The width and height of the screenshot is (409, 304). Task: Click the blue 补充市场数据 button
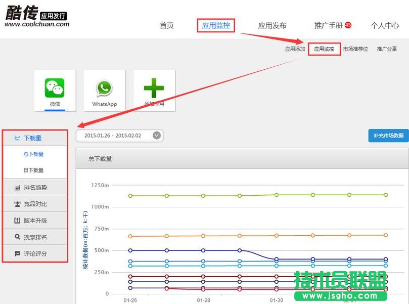(387, 136)
